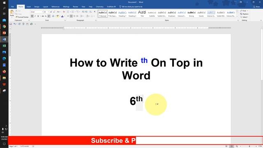Toggle Underline formatting
This screenshot has width=263, height=148.
coord(38,16)
